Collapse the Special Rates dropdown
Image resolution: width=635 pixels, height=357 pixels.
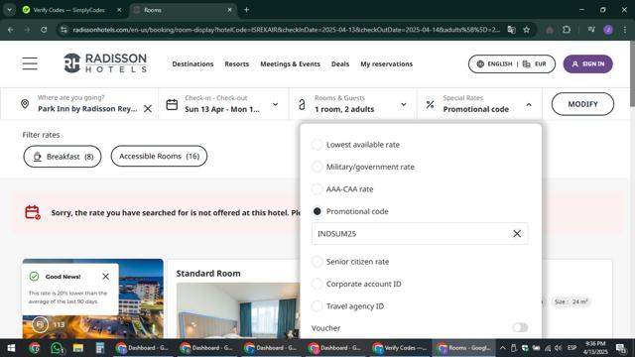pyautogui.click(x=529, y=104)
